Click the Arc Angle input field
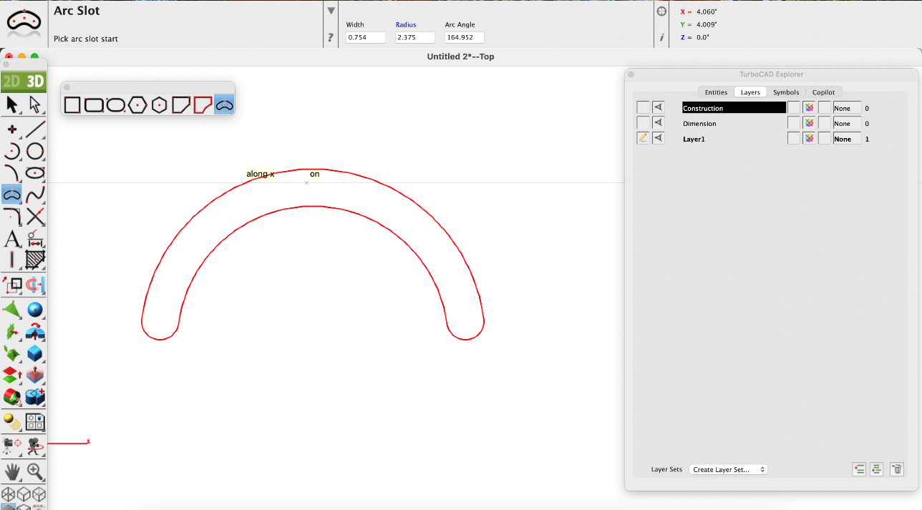 click(464, 38)
